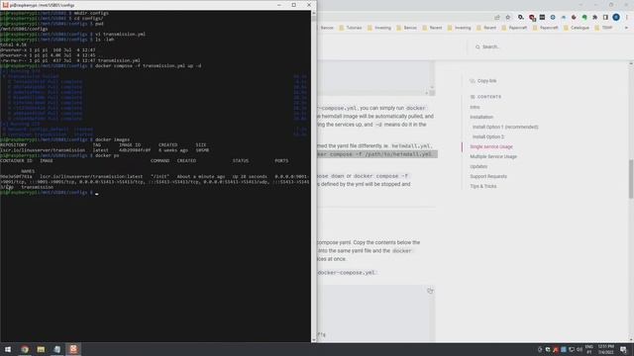Click the taskbar clock and date
The width and height of the screenshot is (634, 356).
605,349
